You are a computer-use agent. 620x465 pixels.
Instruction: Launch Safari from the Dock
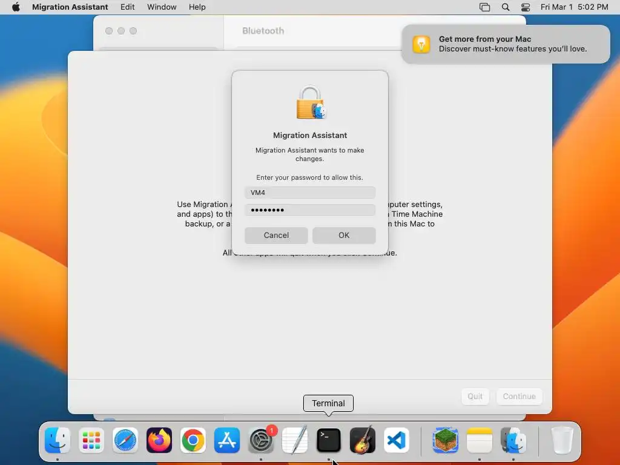[x=125, y=440]
